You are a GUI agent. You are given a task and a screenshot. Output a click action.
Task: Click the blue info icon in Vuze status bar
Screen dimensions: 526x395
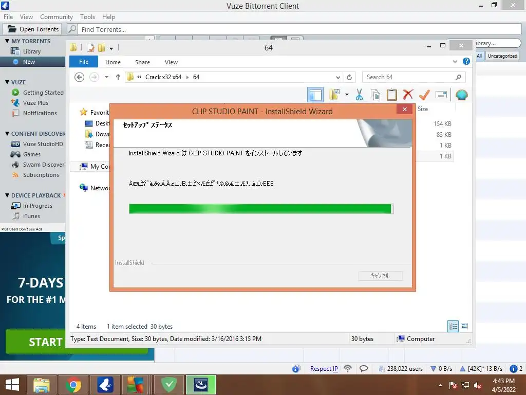[513, 369]
